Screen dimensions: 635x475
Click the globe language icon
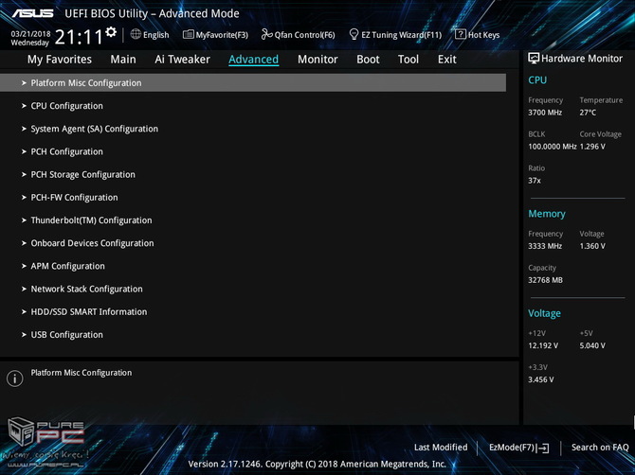coord(136,34)
